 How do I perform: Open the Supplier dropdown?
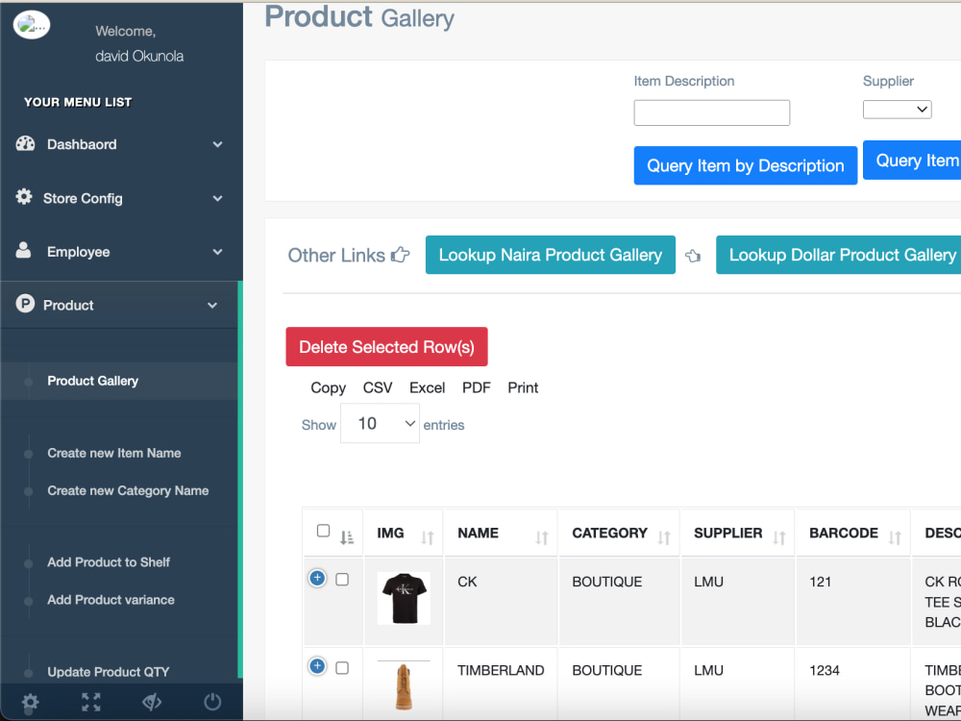pyautogui.click(x=897, y=109)
